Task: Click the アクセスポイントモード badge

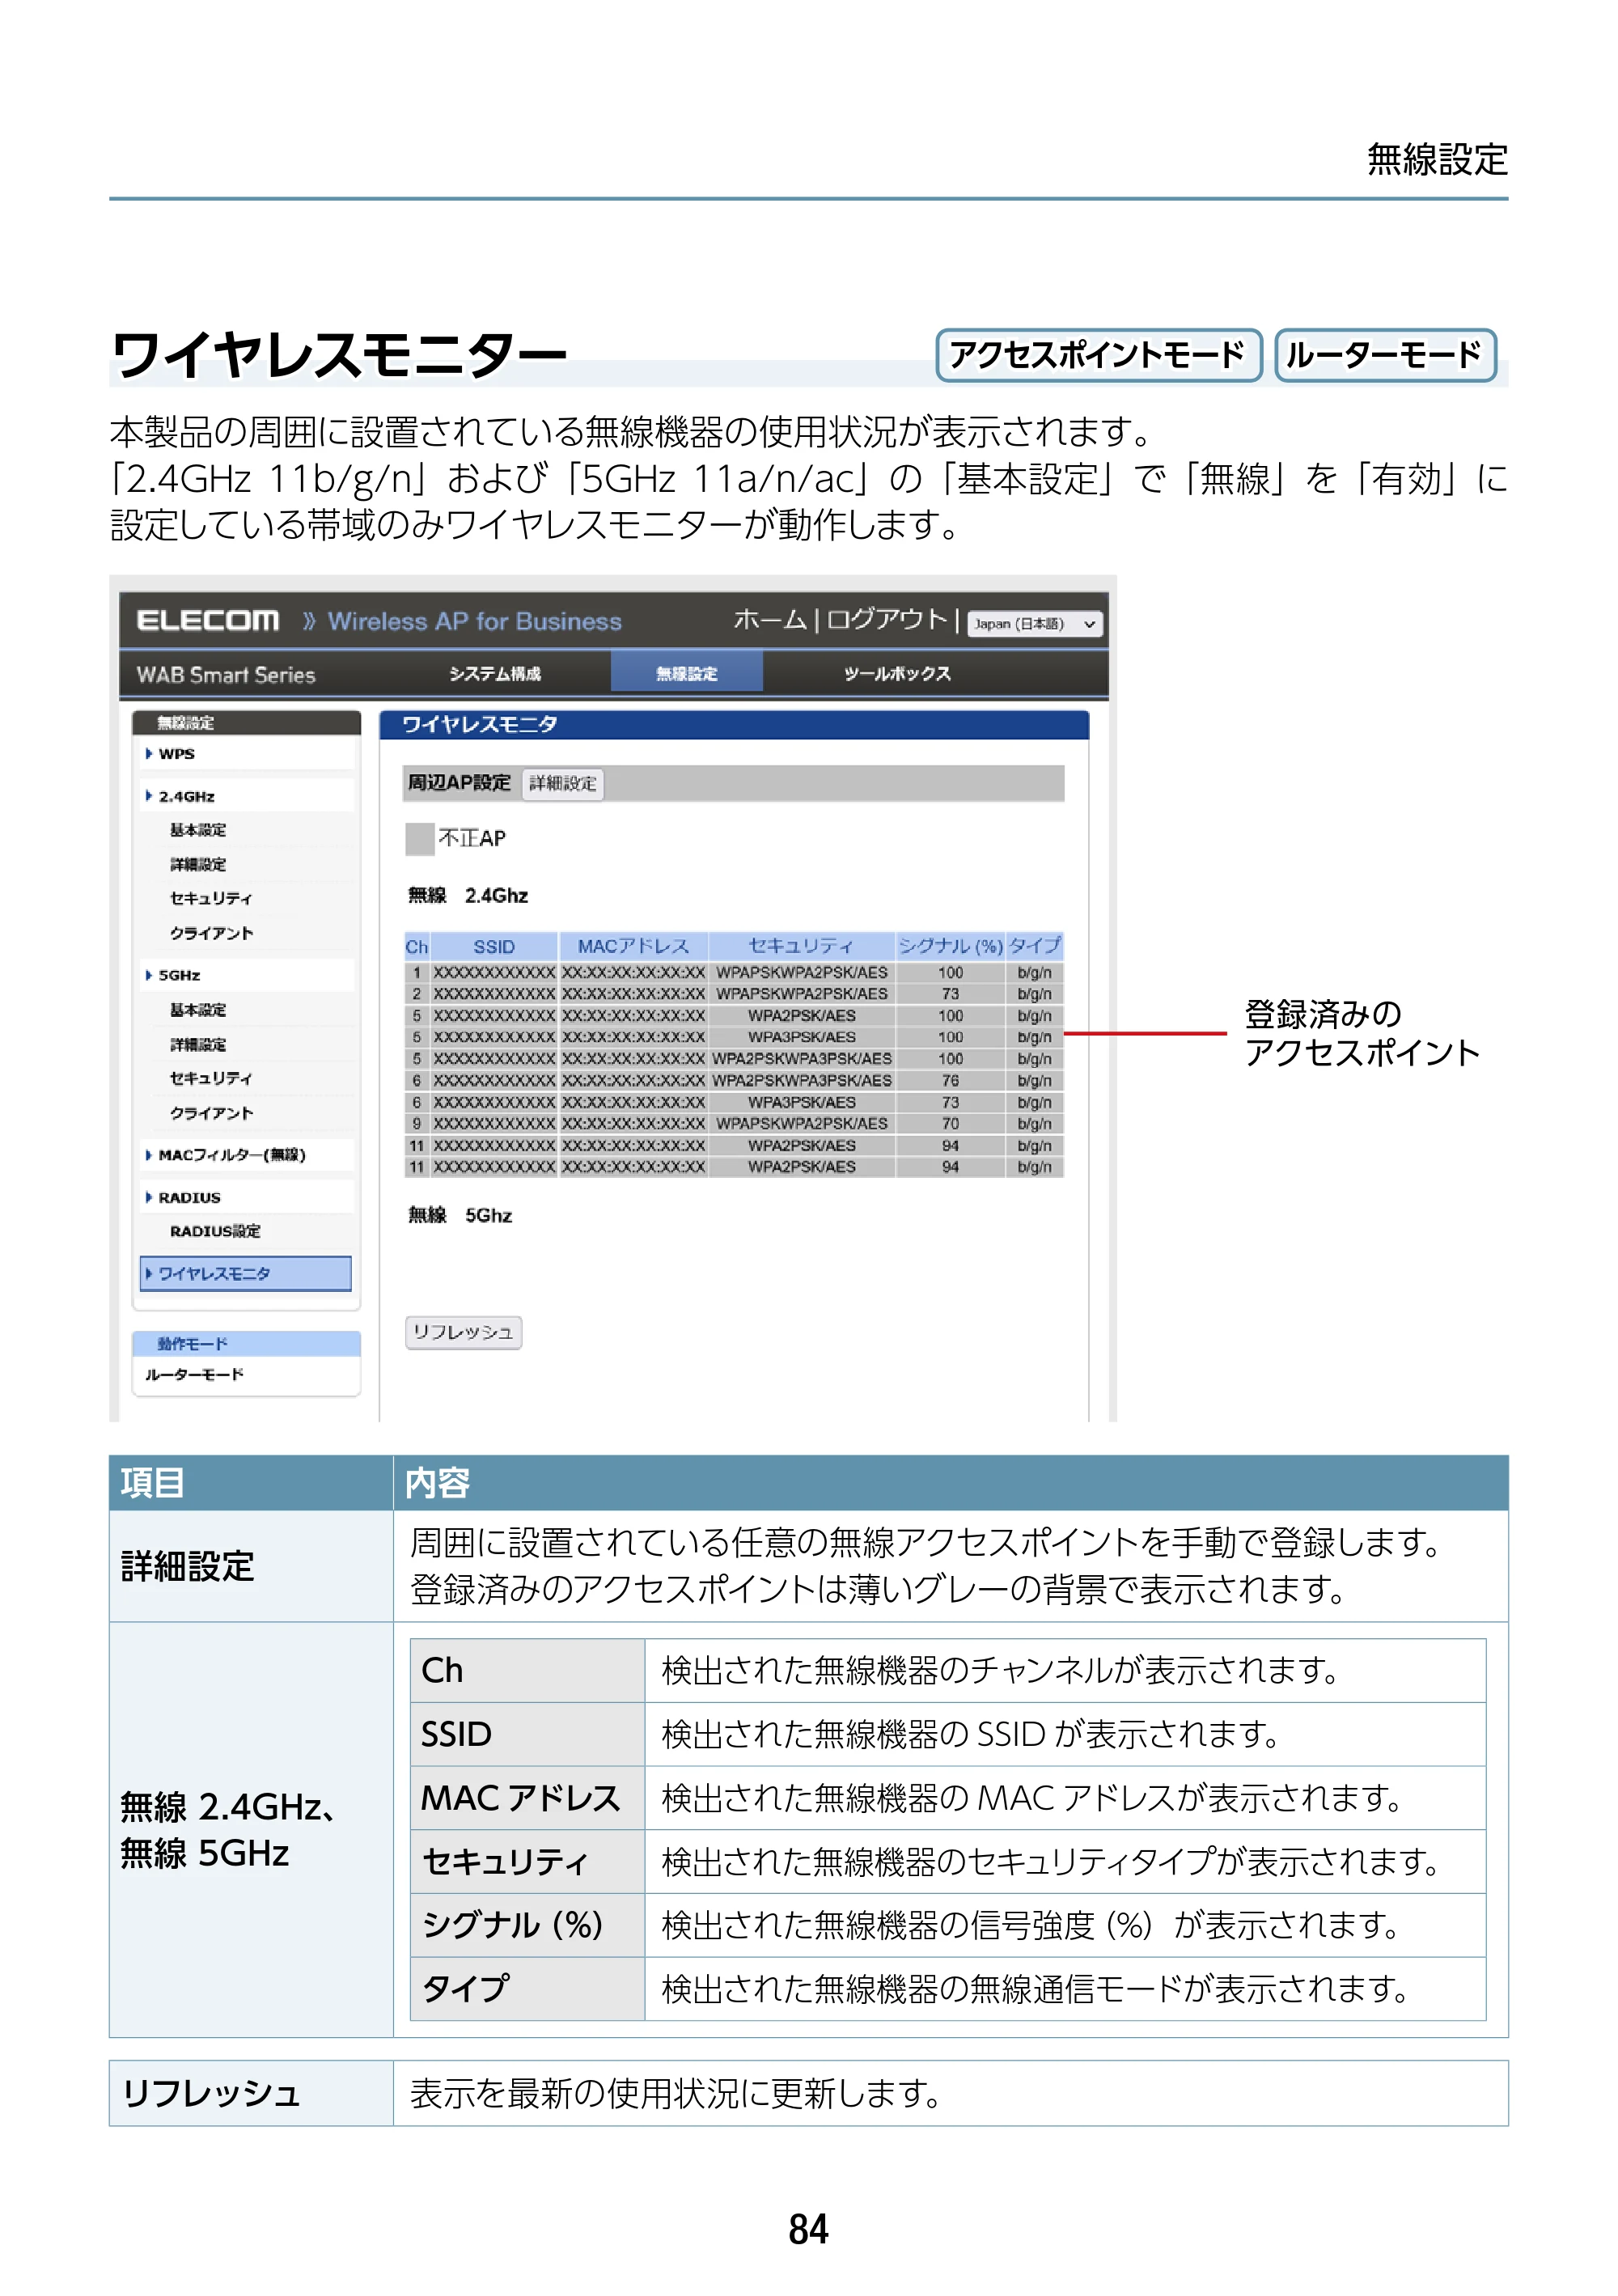Action: pyautogui.click(x=1098, y=355)
